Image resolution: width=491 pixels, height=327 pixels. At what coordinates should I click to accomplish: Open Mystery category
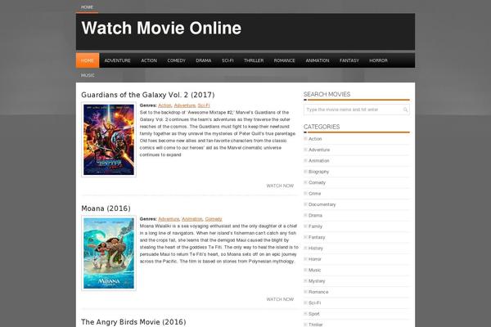coord(317,281)
